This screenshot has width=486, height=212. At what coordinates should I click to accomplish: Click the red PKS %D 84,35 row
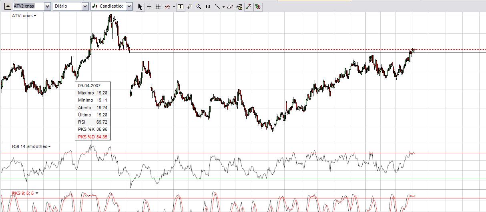[93, 137]
